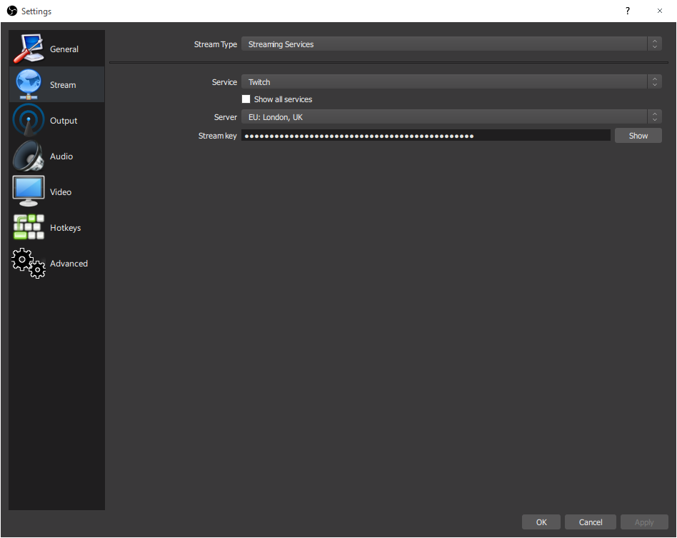Click Service dropdown arrows

tap(655, 81)
